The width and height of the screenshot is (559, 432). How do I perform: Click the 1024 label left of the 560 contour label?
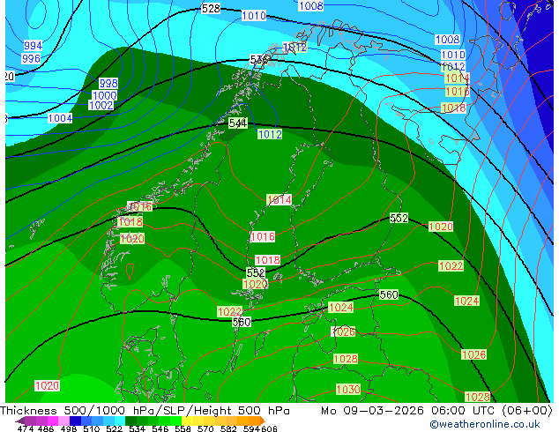click(x=341, y=307)
